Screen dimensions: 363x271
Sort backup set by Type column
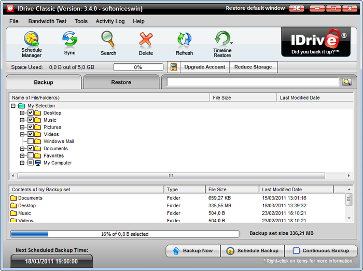[185, 189]
